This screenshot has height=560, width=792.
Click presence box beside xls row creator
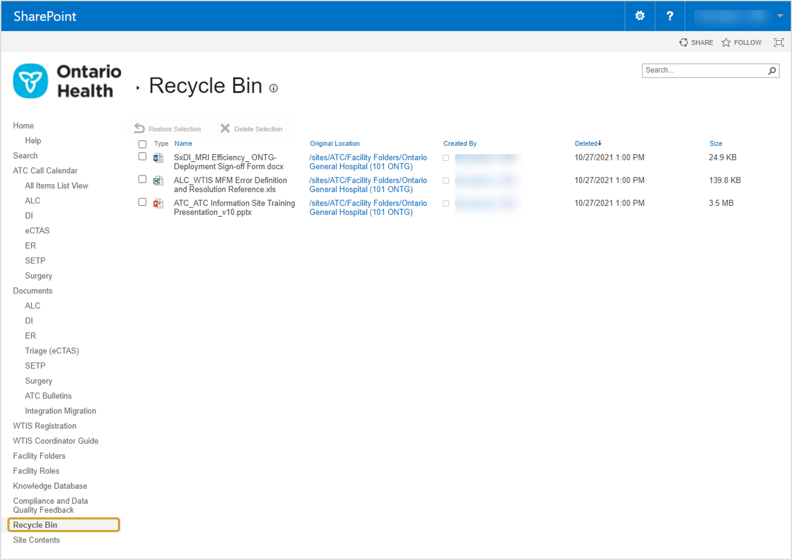[446, 181]
